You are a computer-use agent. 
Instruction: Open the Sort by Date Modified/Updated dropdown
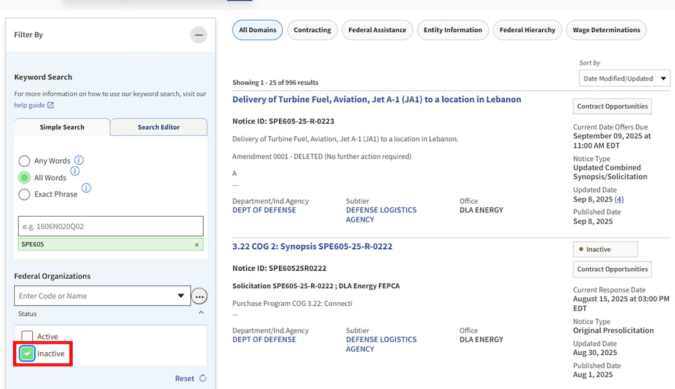coord(624,78)
